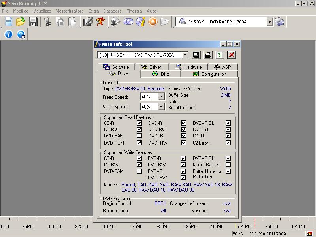Cut using the scissors icon
The image size is (316, 237).
(47, 22)
